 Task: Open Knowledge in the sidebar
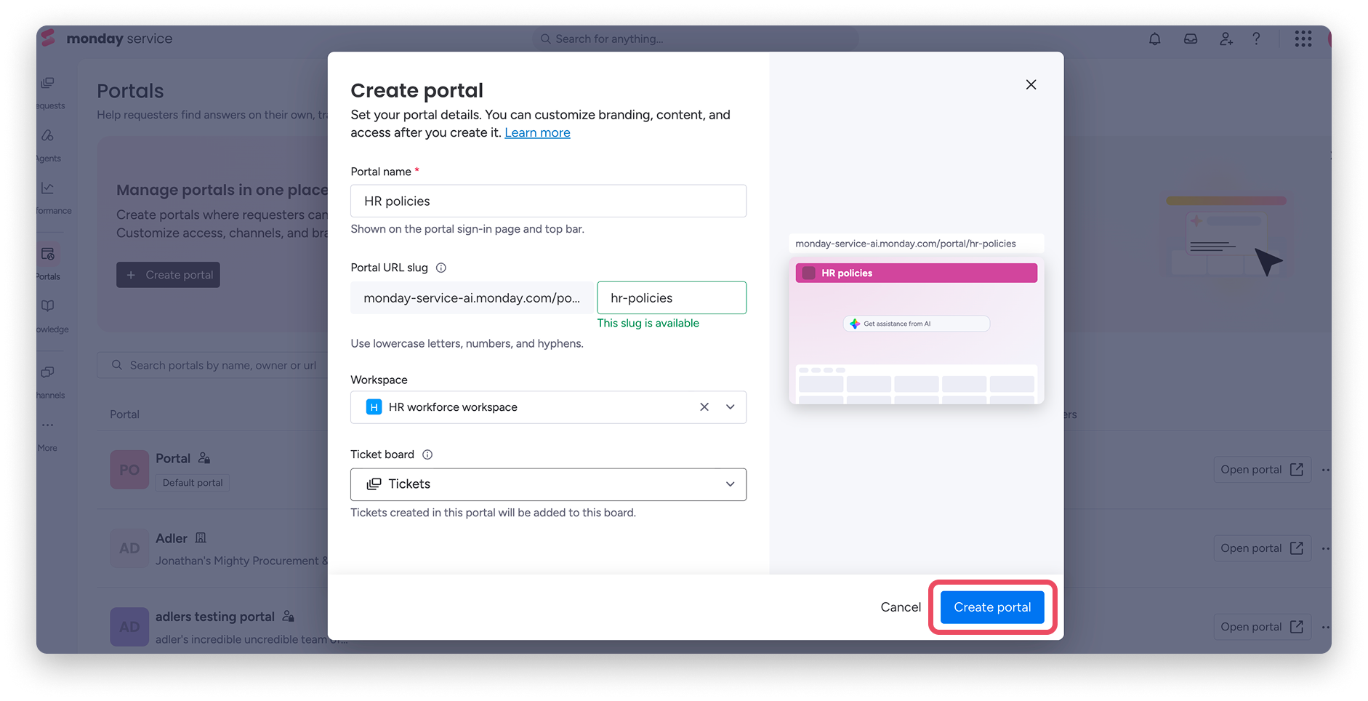(x=51, y=316)
